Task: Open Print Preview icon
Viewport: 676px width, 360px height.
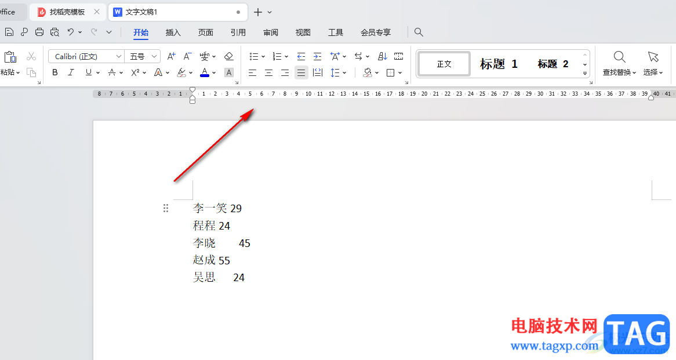Action: (54, 32)
